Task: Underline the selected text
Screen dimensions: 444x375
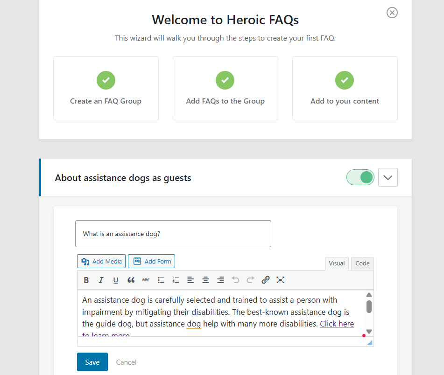Action: 116,280
